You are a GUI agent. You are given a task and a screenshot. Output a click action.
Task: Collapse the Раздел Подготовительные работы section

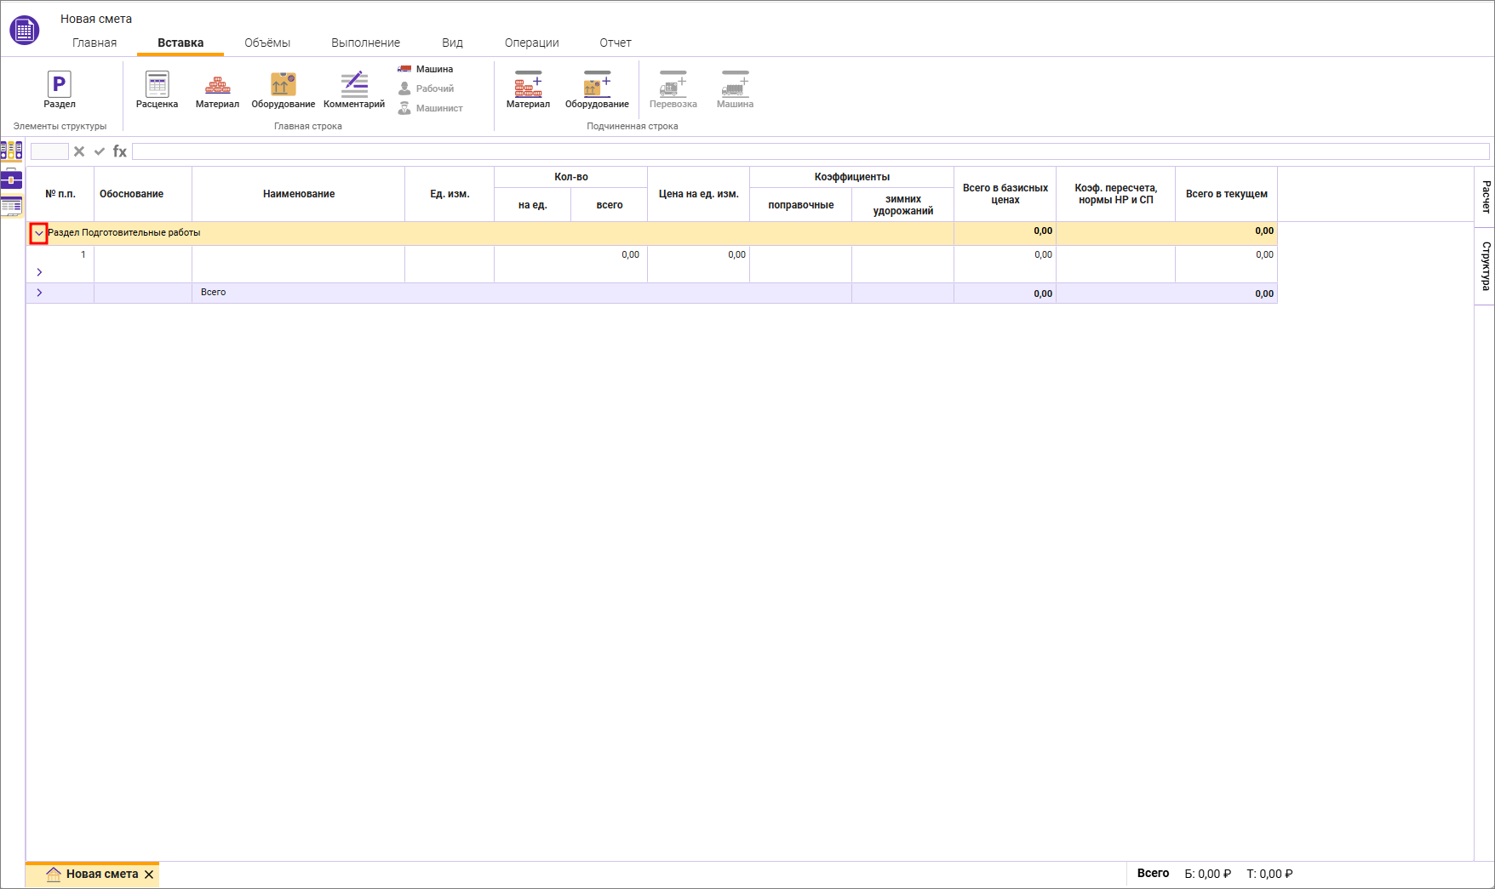[38, 233]
